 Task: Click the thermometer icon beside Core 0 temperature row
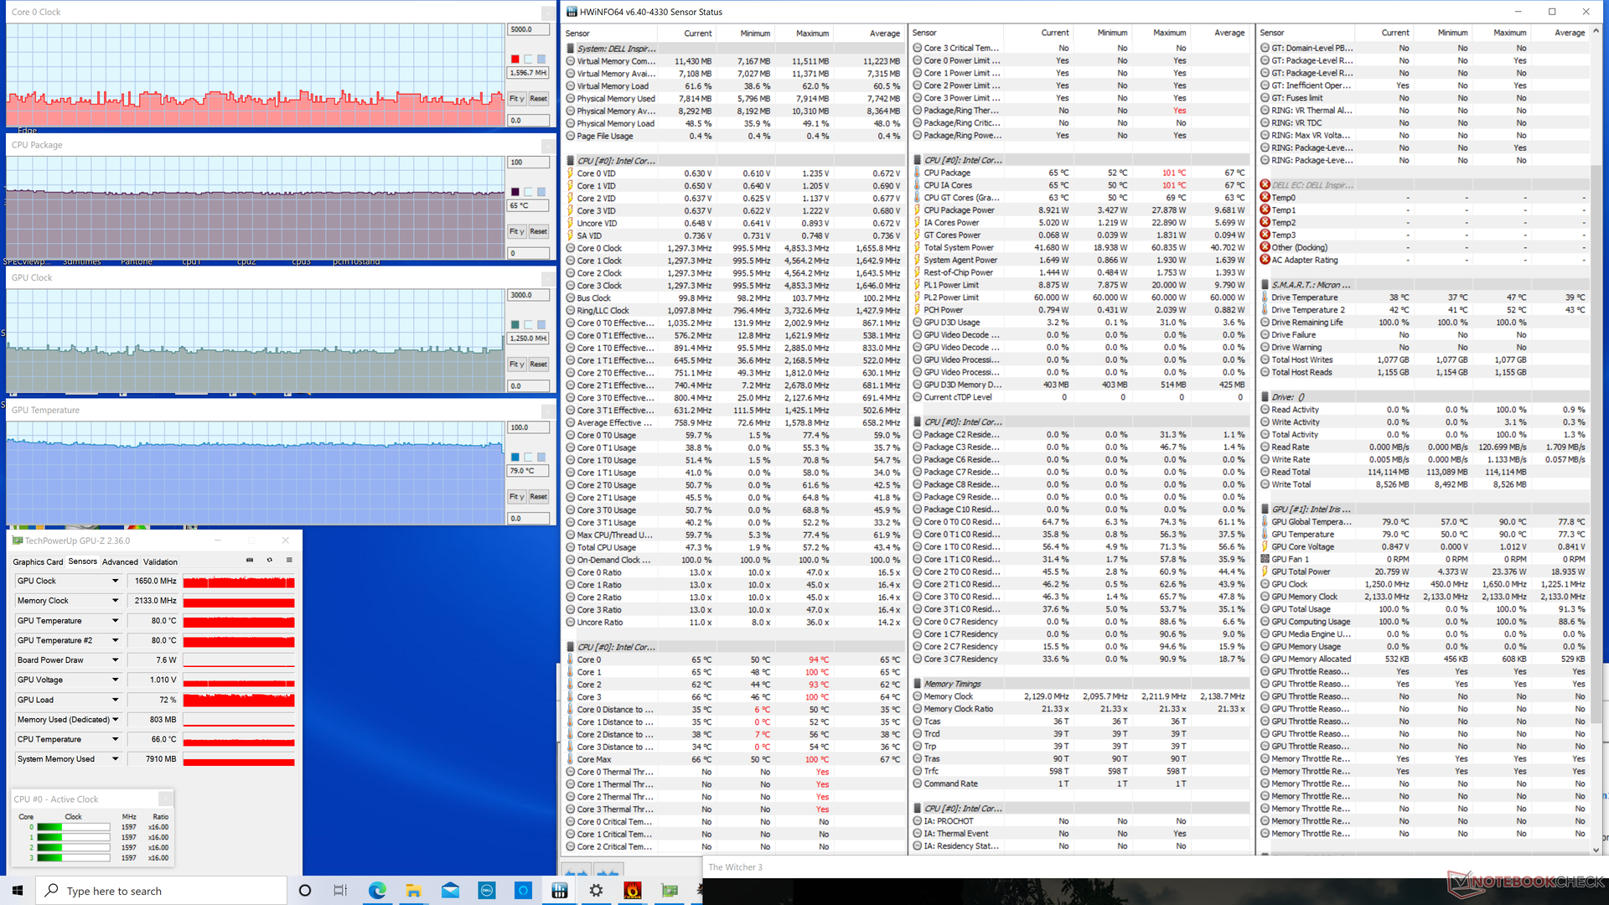pyautogui.click(x=571, y=659)
